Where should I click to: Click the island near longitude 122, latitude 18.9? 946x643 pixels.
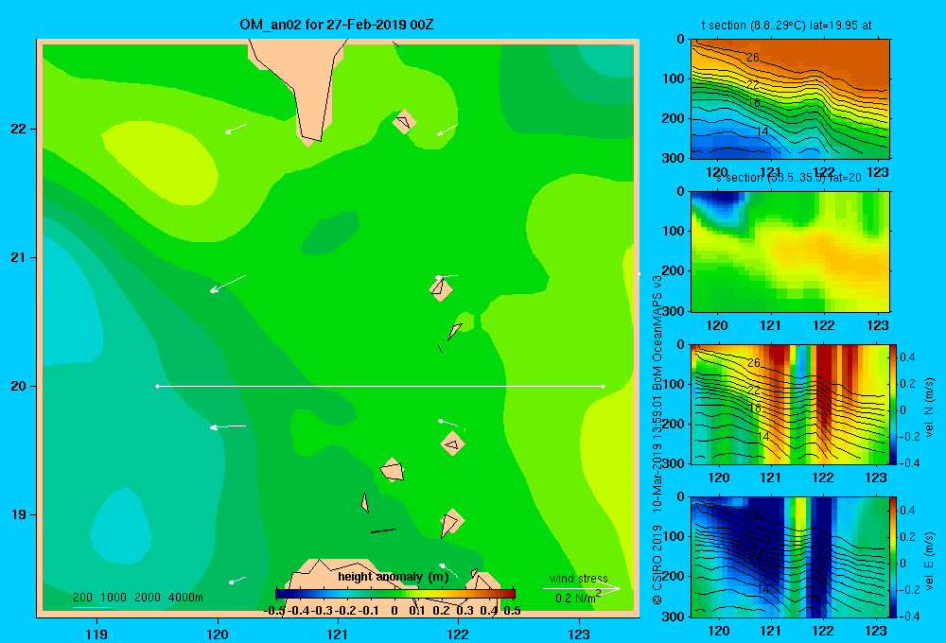coord(451,522)
